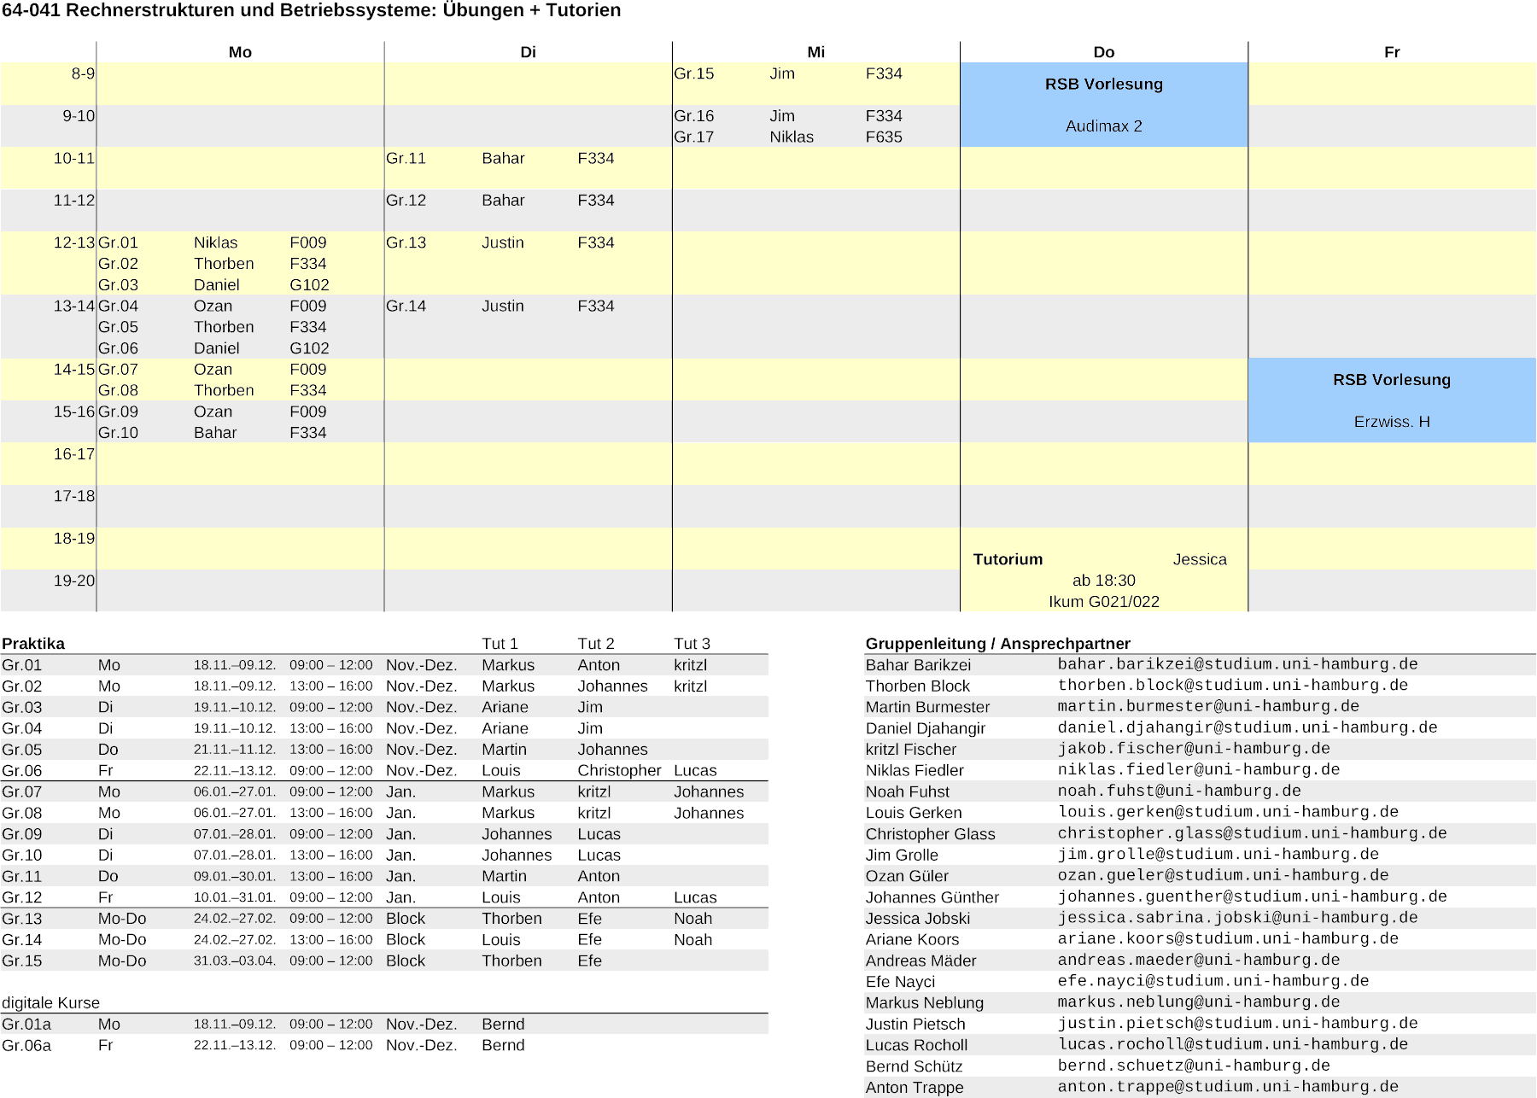Click 'Christopher' in the Praktika Gr.06 row

coord(619,771)
